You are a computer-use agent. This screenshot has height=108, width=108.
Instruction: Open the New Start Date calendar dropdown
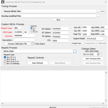(100, 54)
